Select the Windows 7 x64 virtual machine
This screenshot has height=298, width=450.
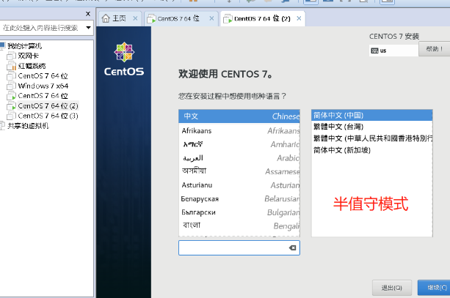[x=43, y=86]
